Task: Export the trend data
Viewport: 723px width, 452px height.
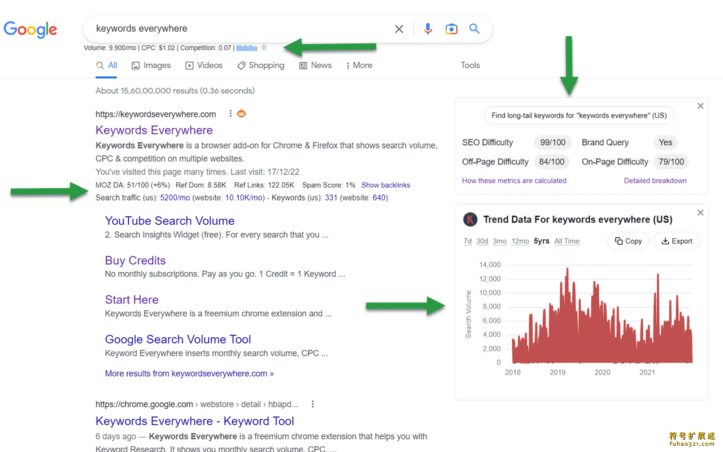Action: [677, 241]
